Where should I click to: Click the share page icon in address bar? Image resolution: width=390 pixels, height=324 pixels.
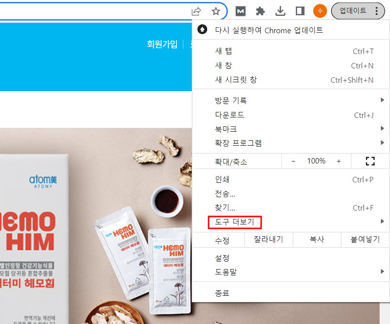(196, 11)
